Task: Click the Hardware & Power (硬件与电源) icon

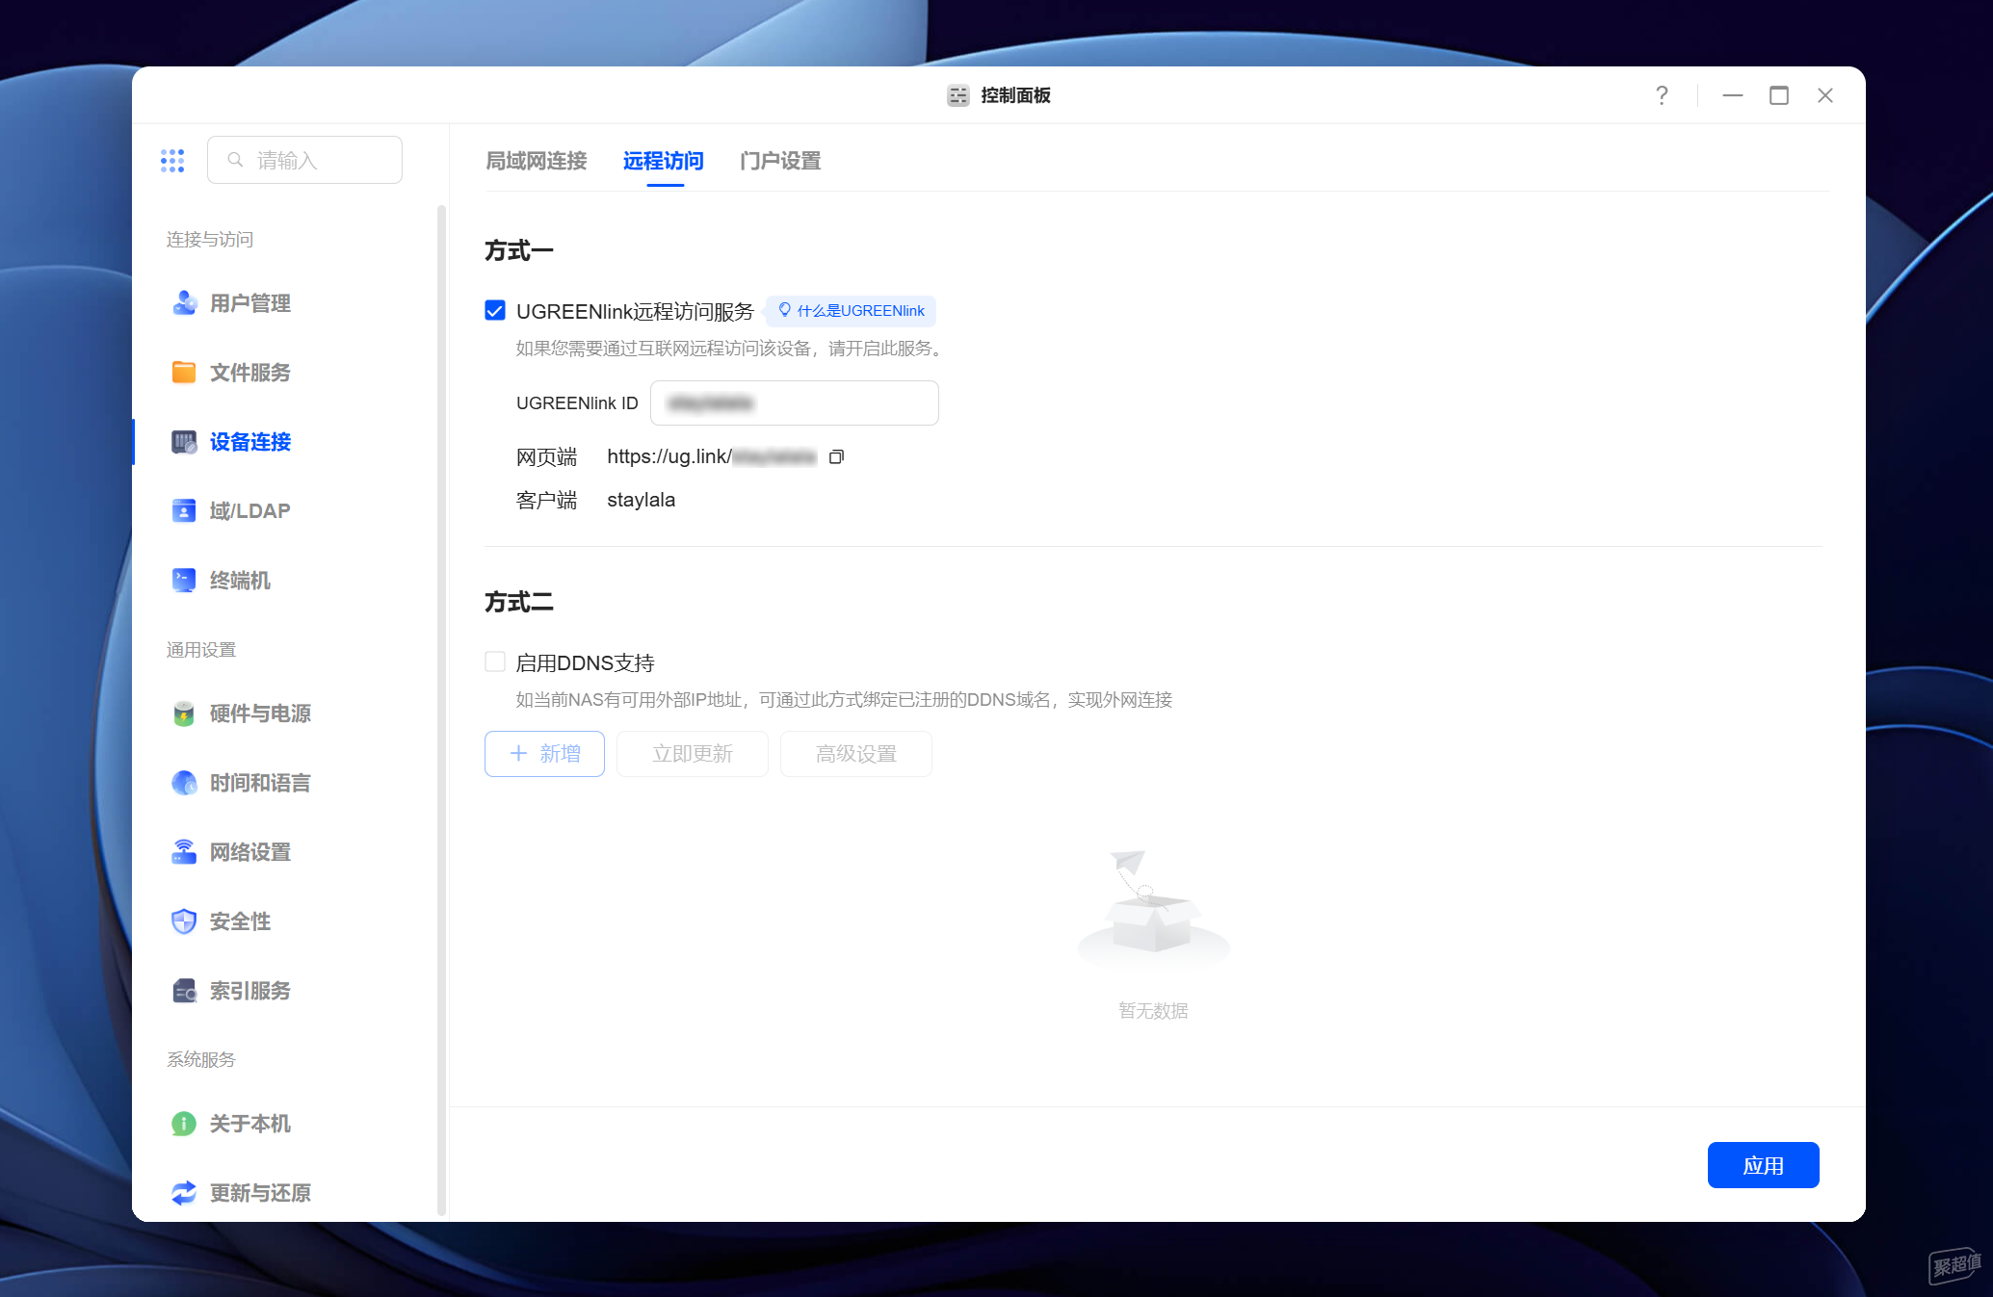Action: point(184,713)
